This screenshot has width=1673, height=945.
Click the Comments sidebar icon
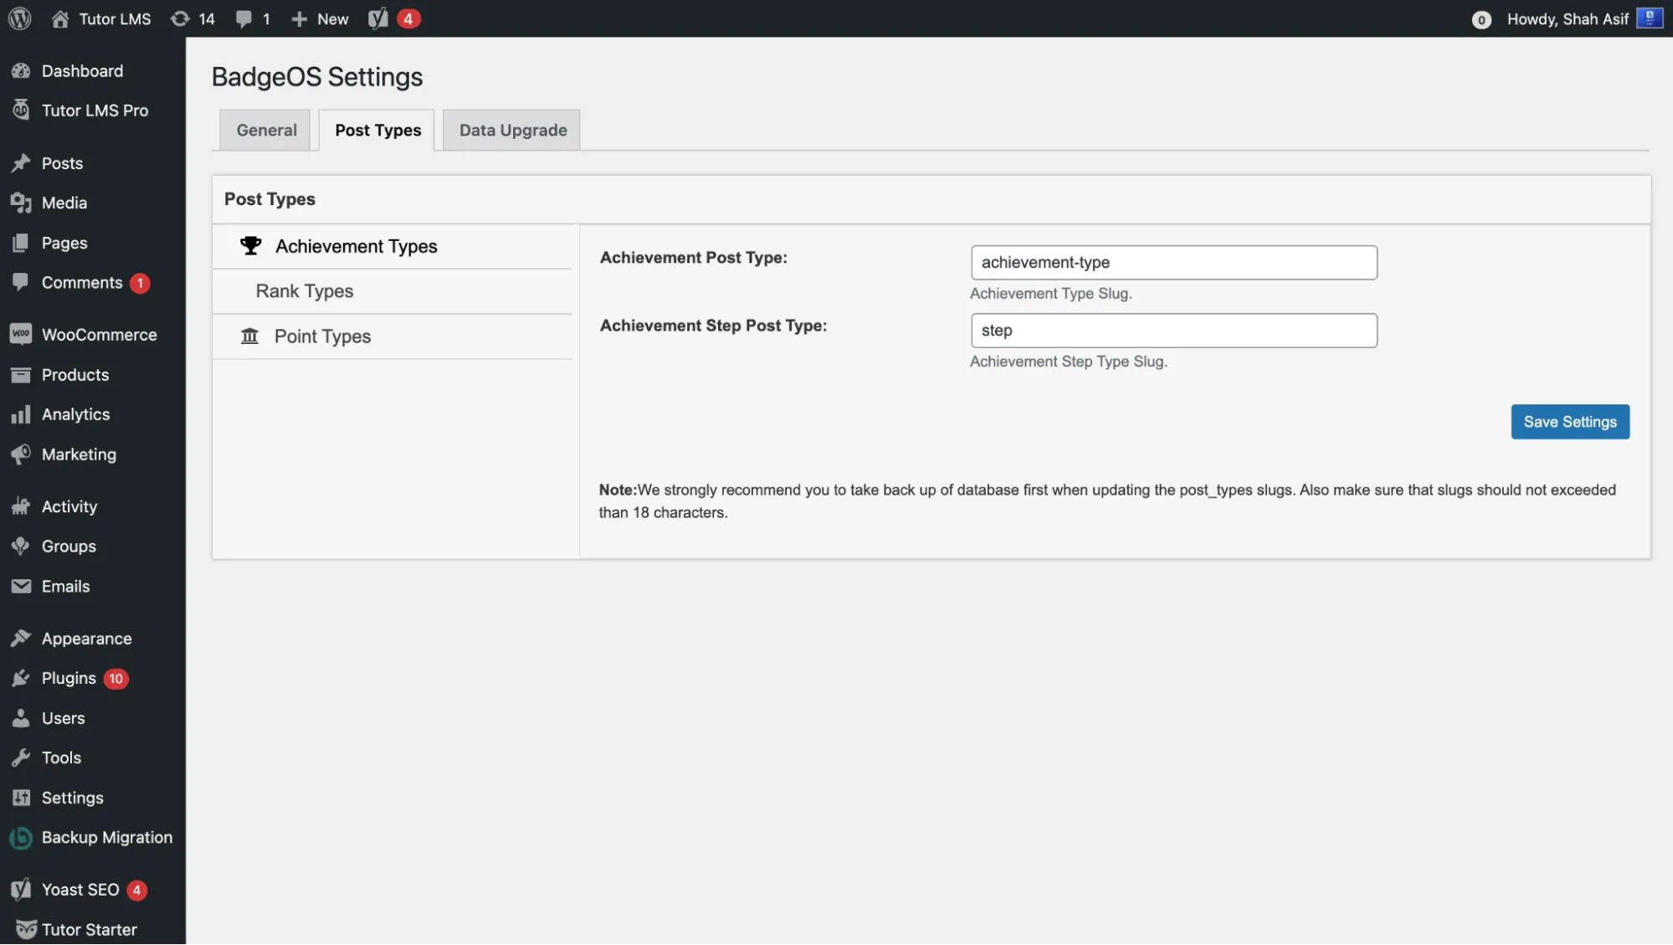point(21,282)
